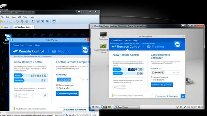The image size is (207, 116).
Task: Click the clock showing Sat Mar 22
Action: [x=195, y=107]
